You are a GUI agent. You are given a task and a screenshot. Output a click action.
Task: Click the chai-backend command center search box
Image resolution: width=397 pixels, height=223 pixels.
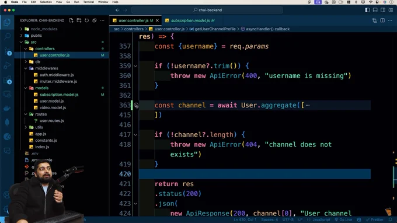point(207,10)
